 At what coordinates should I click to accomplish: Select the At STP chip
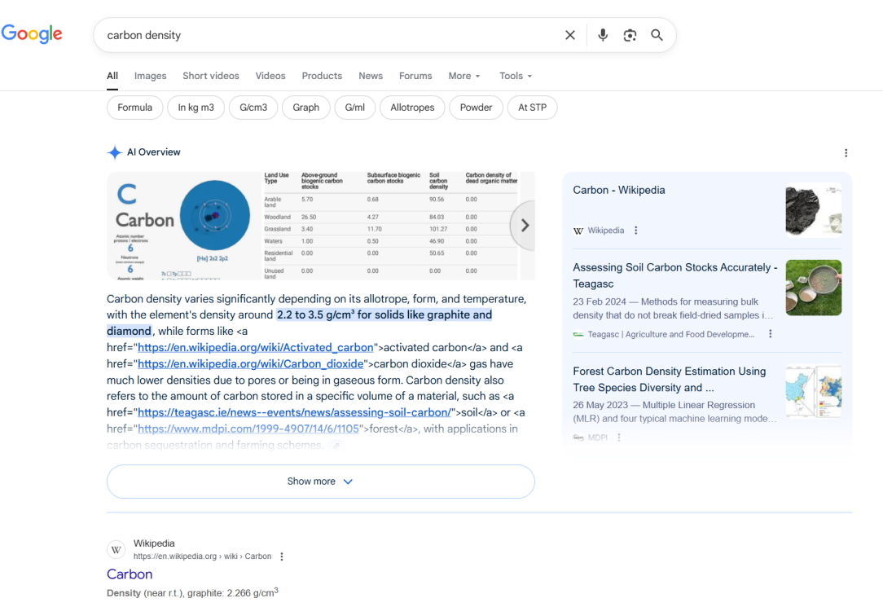point(532,108)
